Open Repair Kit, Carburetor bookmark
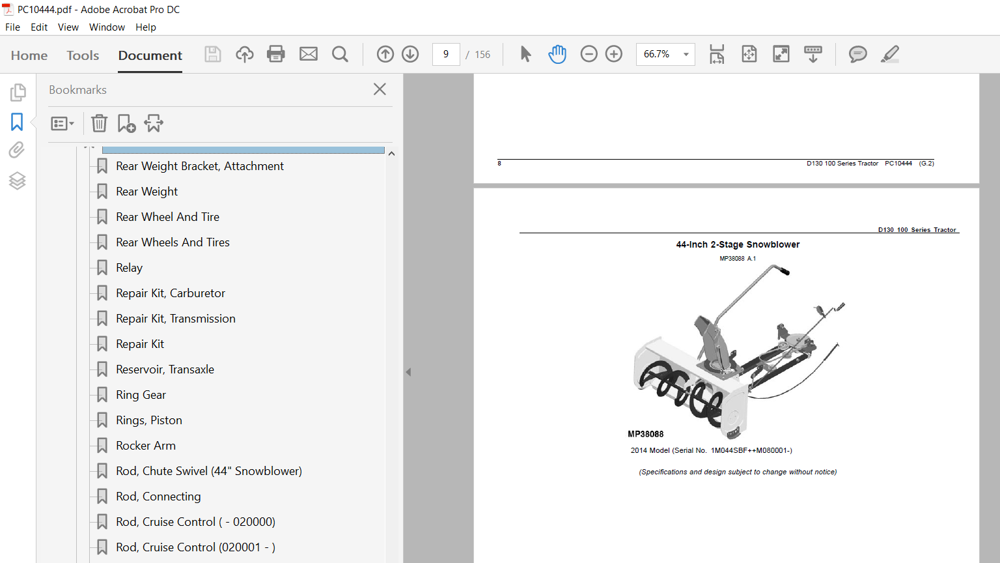 pyautogui.click(x=171, y=293)
